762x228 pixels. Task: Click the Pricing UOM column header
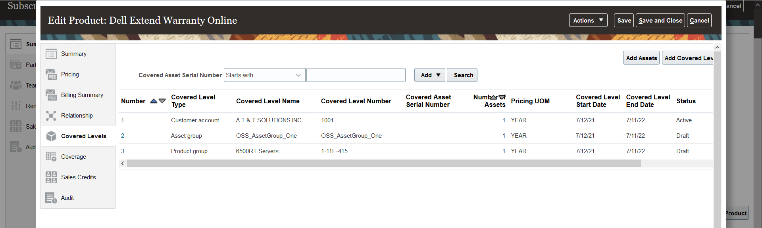point(530,101)
